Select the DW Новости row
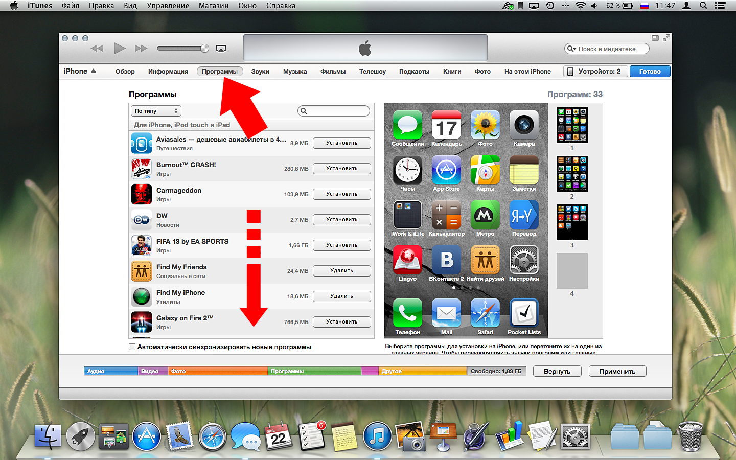 click(x=251, y=220)
